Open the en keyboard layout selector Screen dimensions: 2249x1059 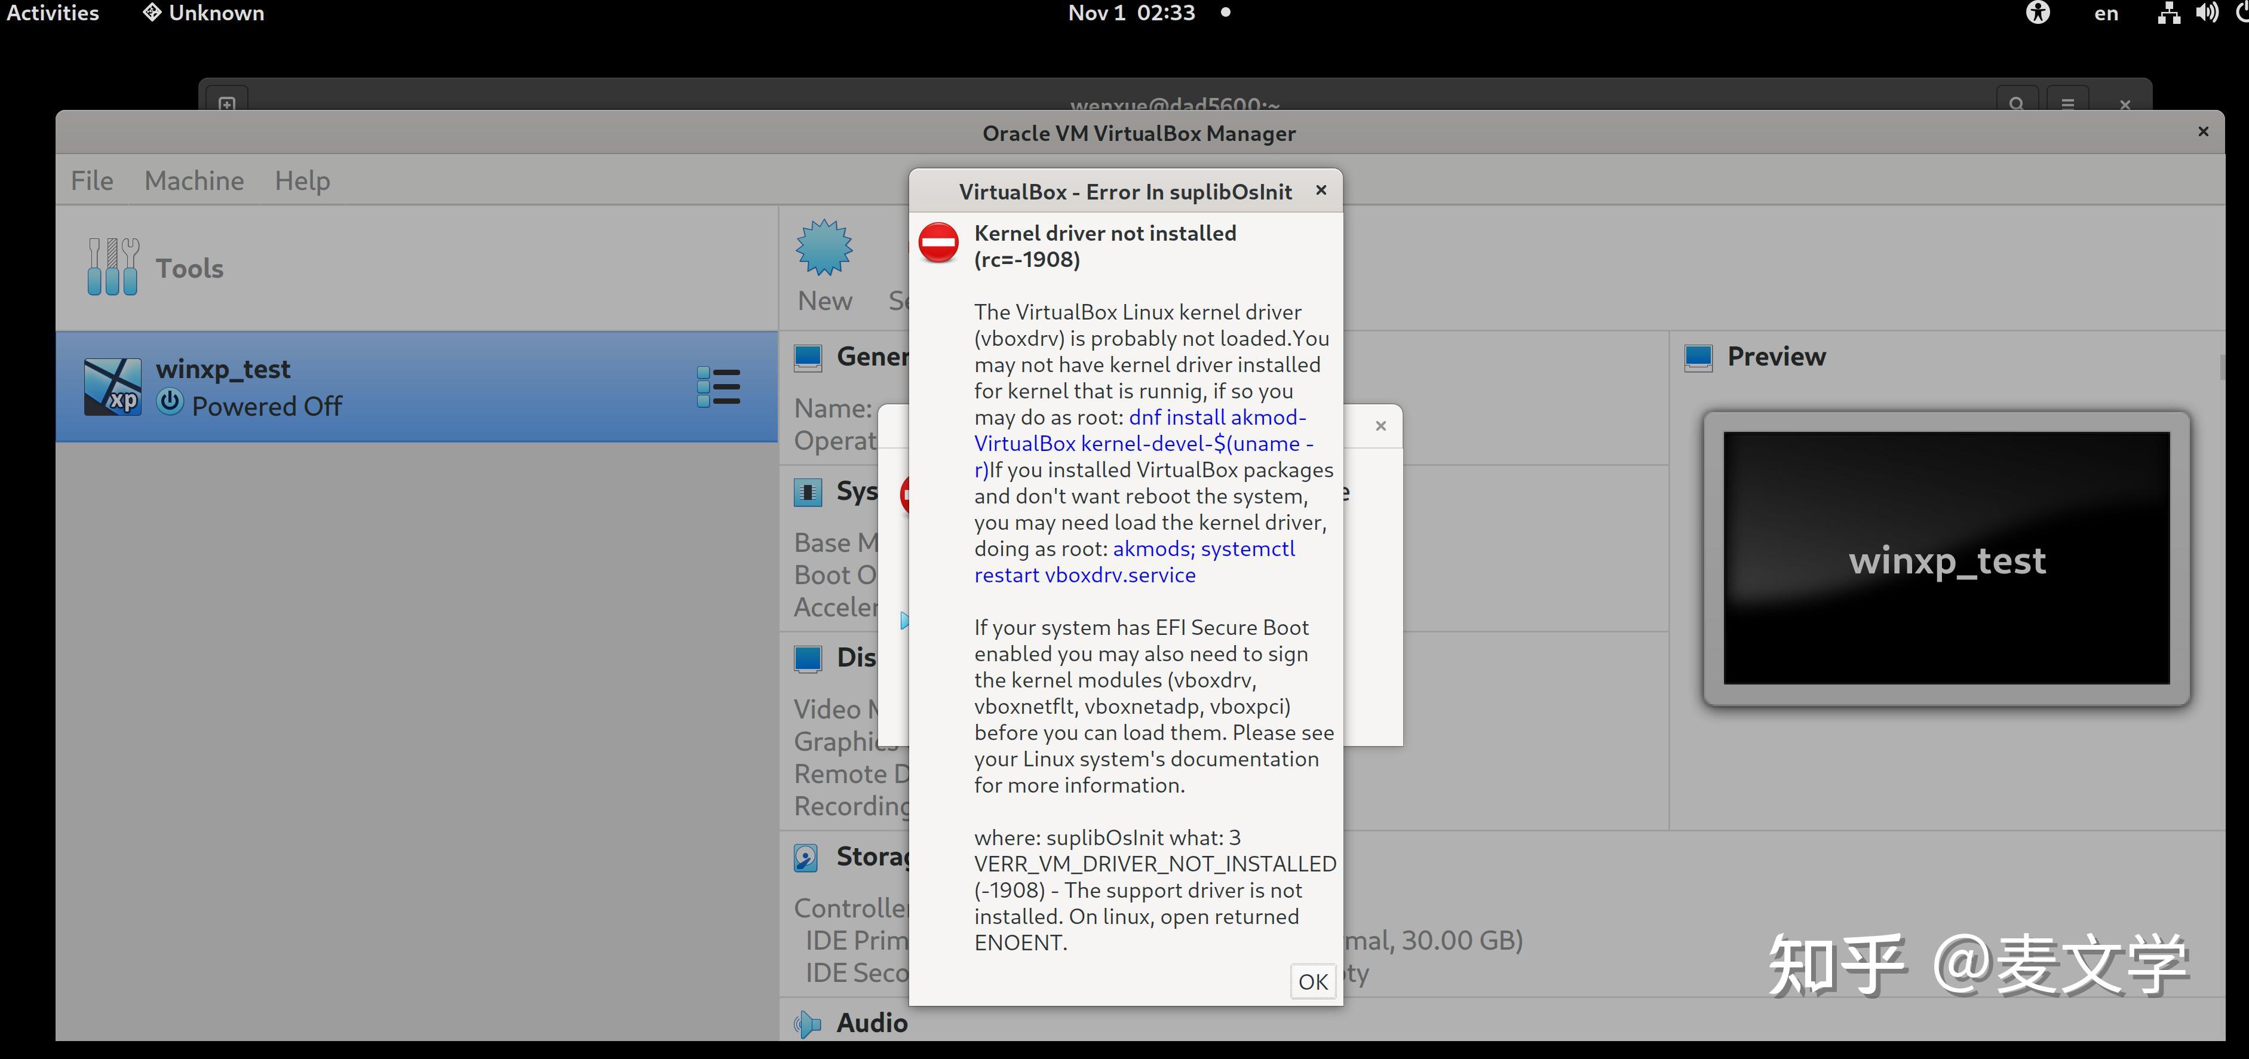coord(2107,13)
